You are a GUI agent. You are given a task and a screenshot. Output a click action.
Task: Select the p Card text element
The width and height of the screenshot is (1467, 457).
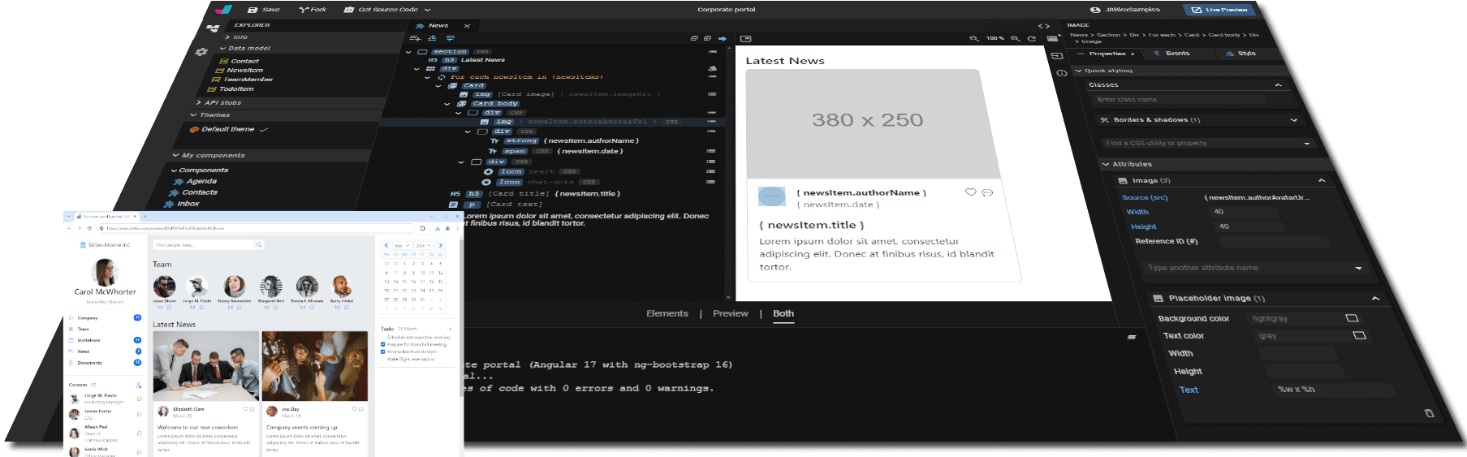point(495,205)
